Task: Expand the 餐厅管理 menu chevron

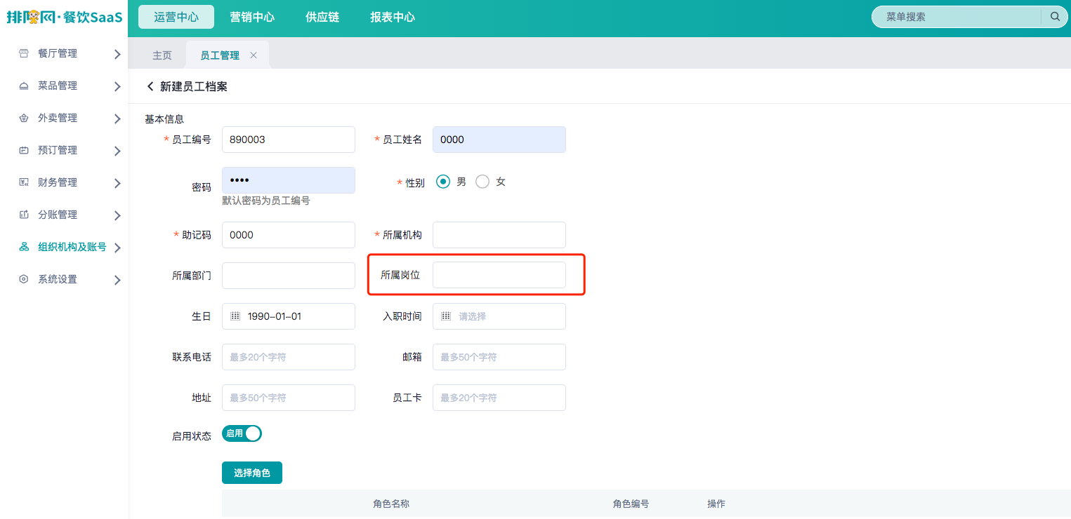Action: coord(117,54)
